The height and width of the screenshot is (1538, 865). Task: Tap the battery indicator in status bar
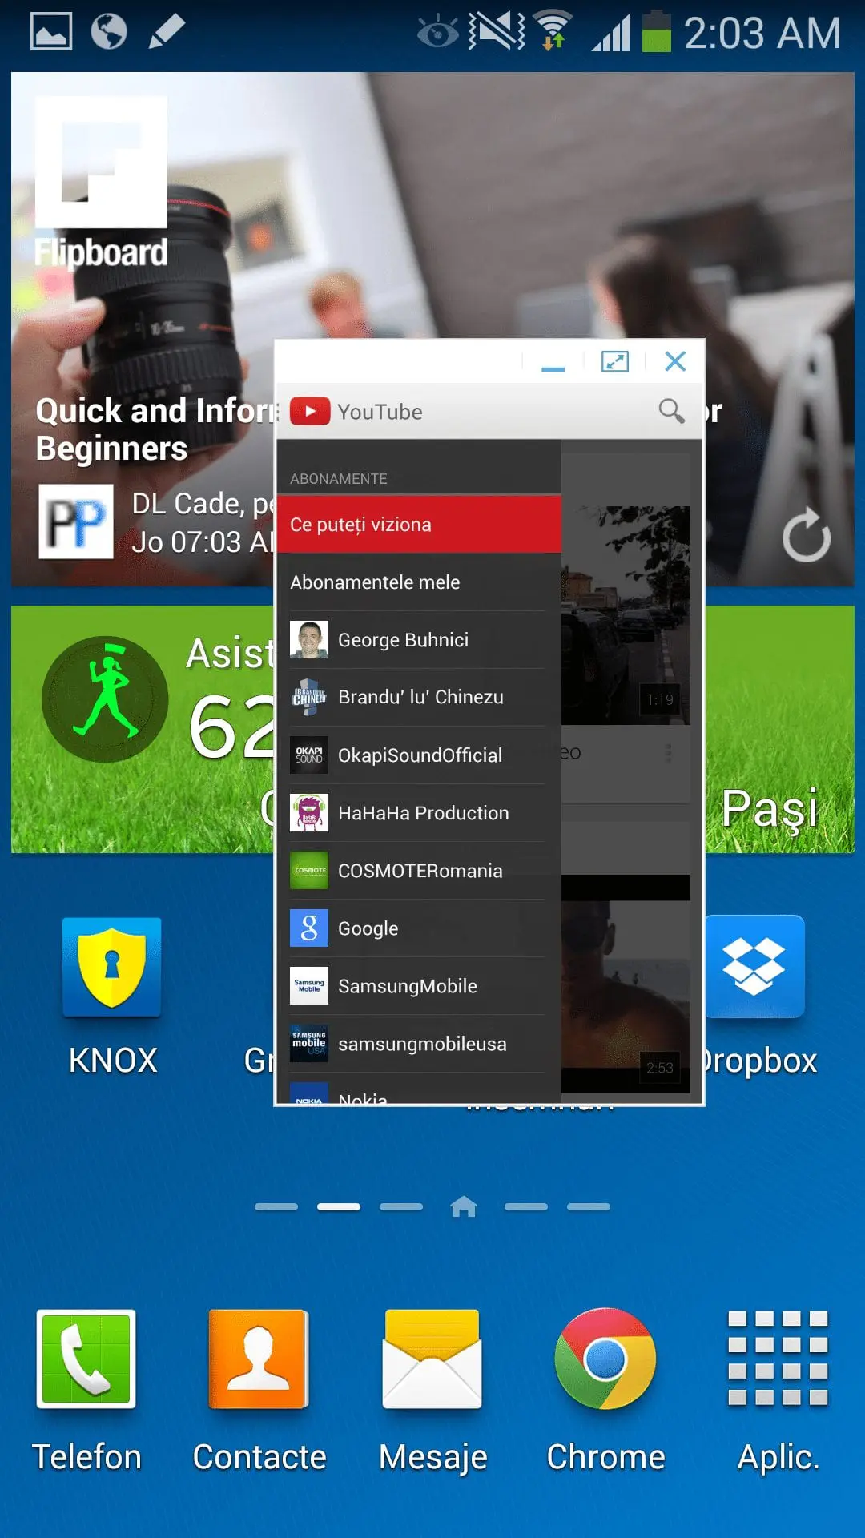tap(656, 31)
